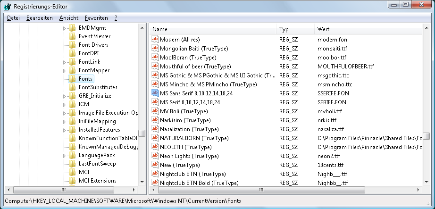Click the icon beside NEOLITH (TrueType) value
This screenshot has height=209, width=435.
155,147
